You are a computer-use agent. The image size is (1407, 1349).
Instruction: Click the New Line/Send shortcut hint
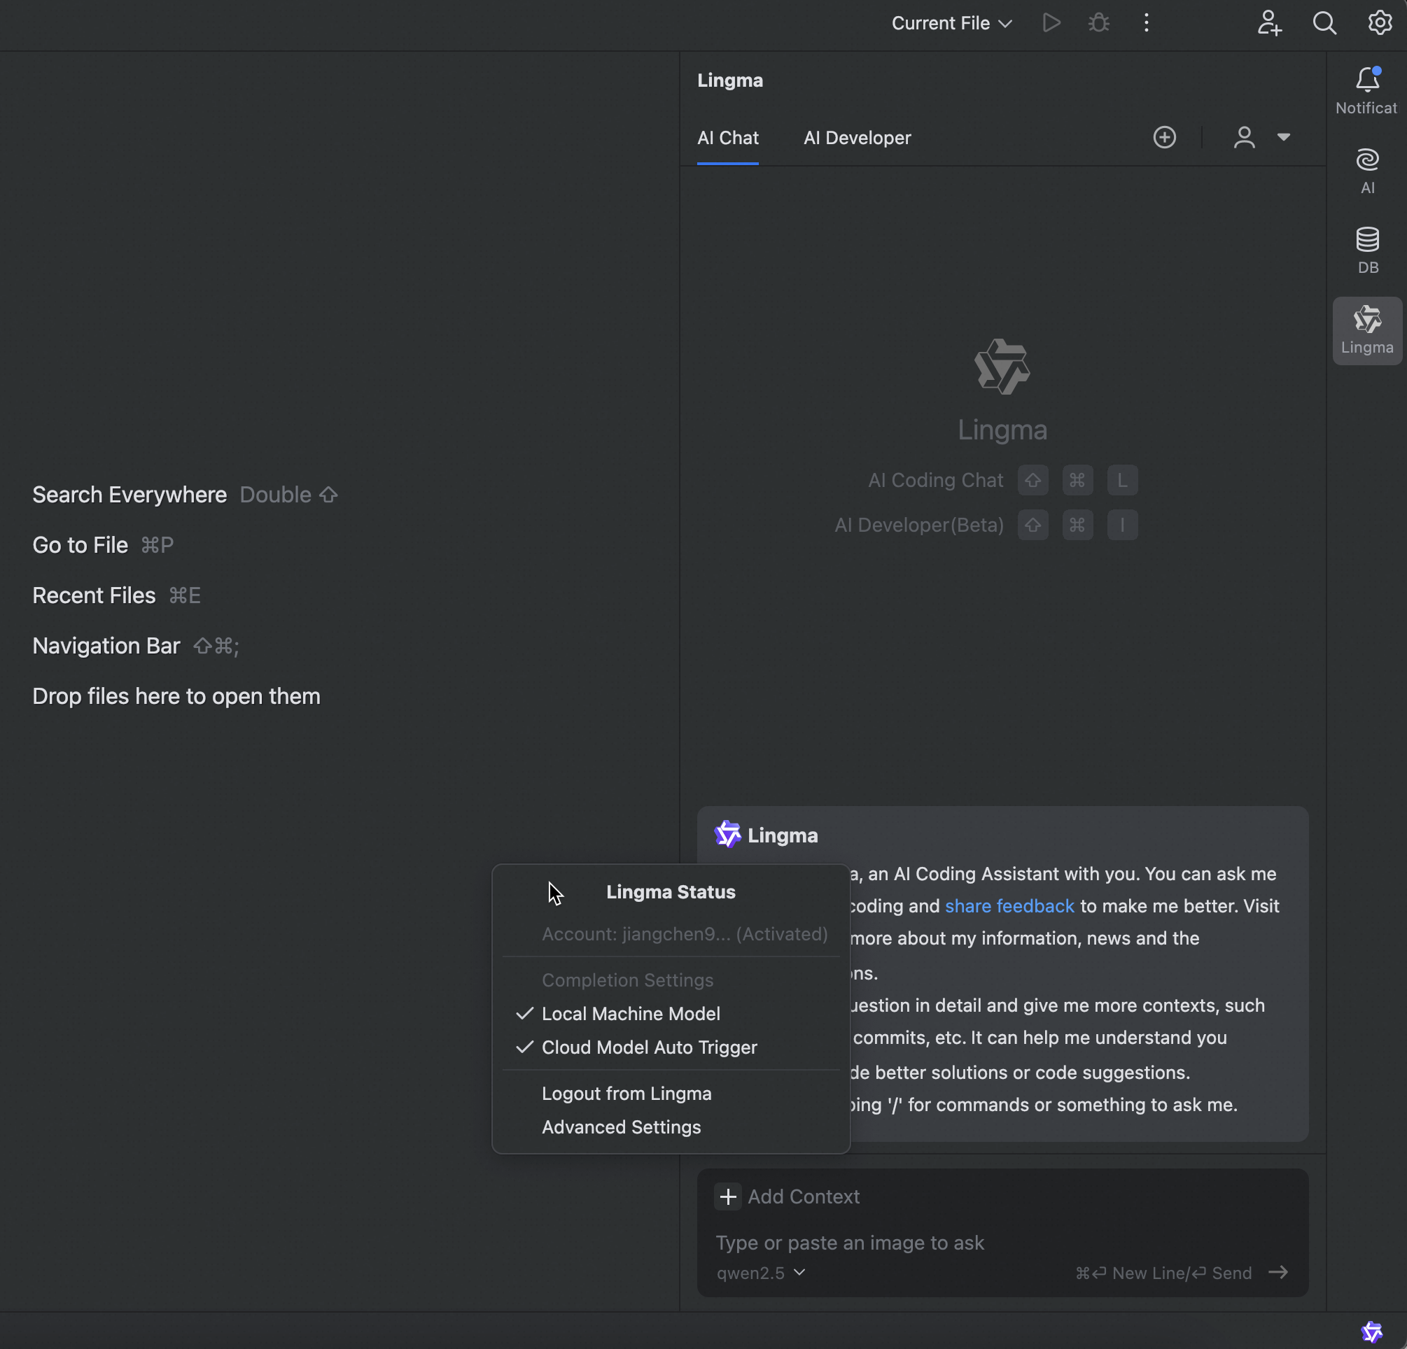tap(1163, 1273)
